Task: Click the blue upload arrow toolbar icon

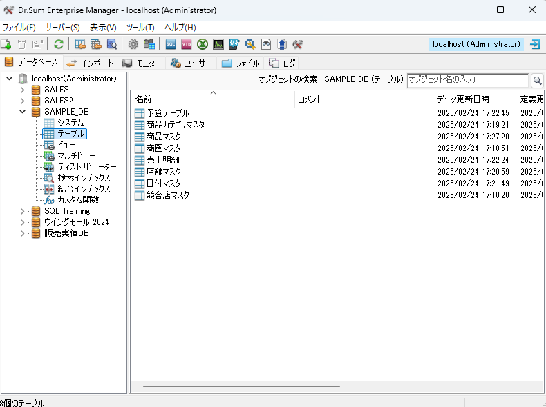Action: coord(282,44)
